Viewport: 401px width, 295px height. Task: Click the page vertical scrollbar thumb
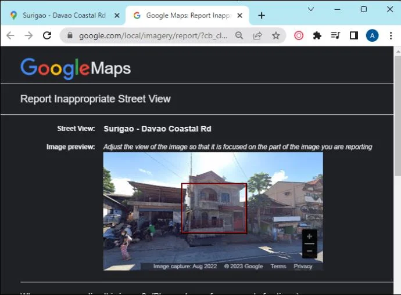[398, 116]
